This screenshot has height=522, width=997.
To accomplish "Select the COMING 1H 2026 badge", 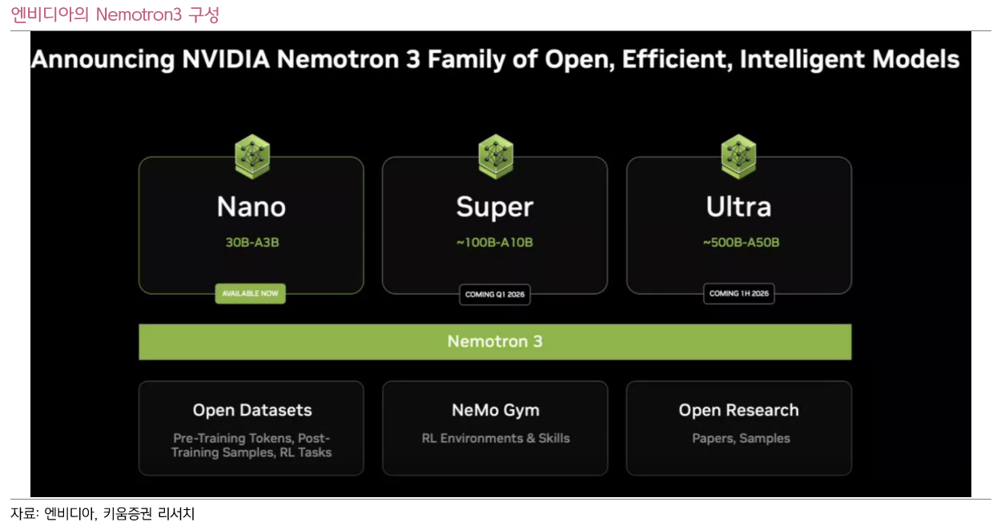I will [738, 294].
